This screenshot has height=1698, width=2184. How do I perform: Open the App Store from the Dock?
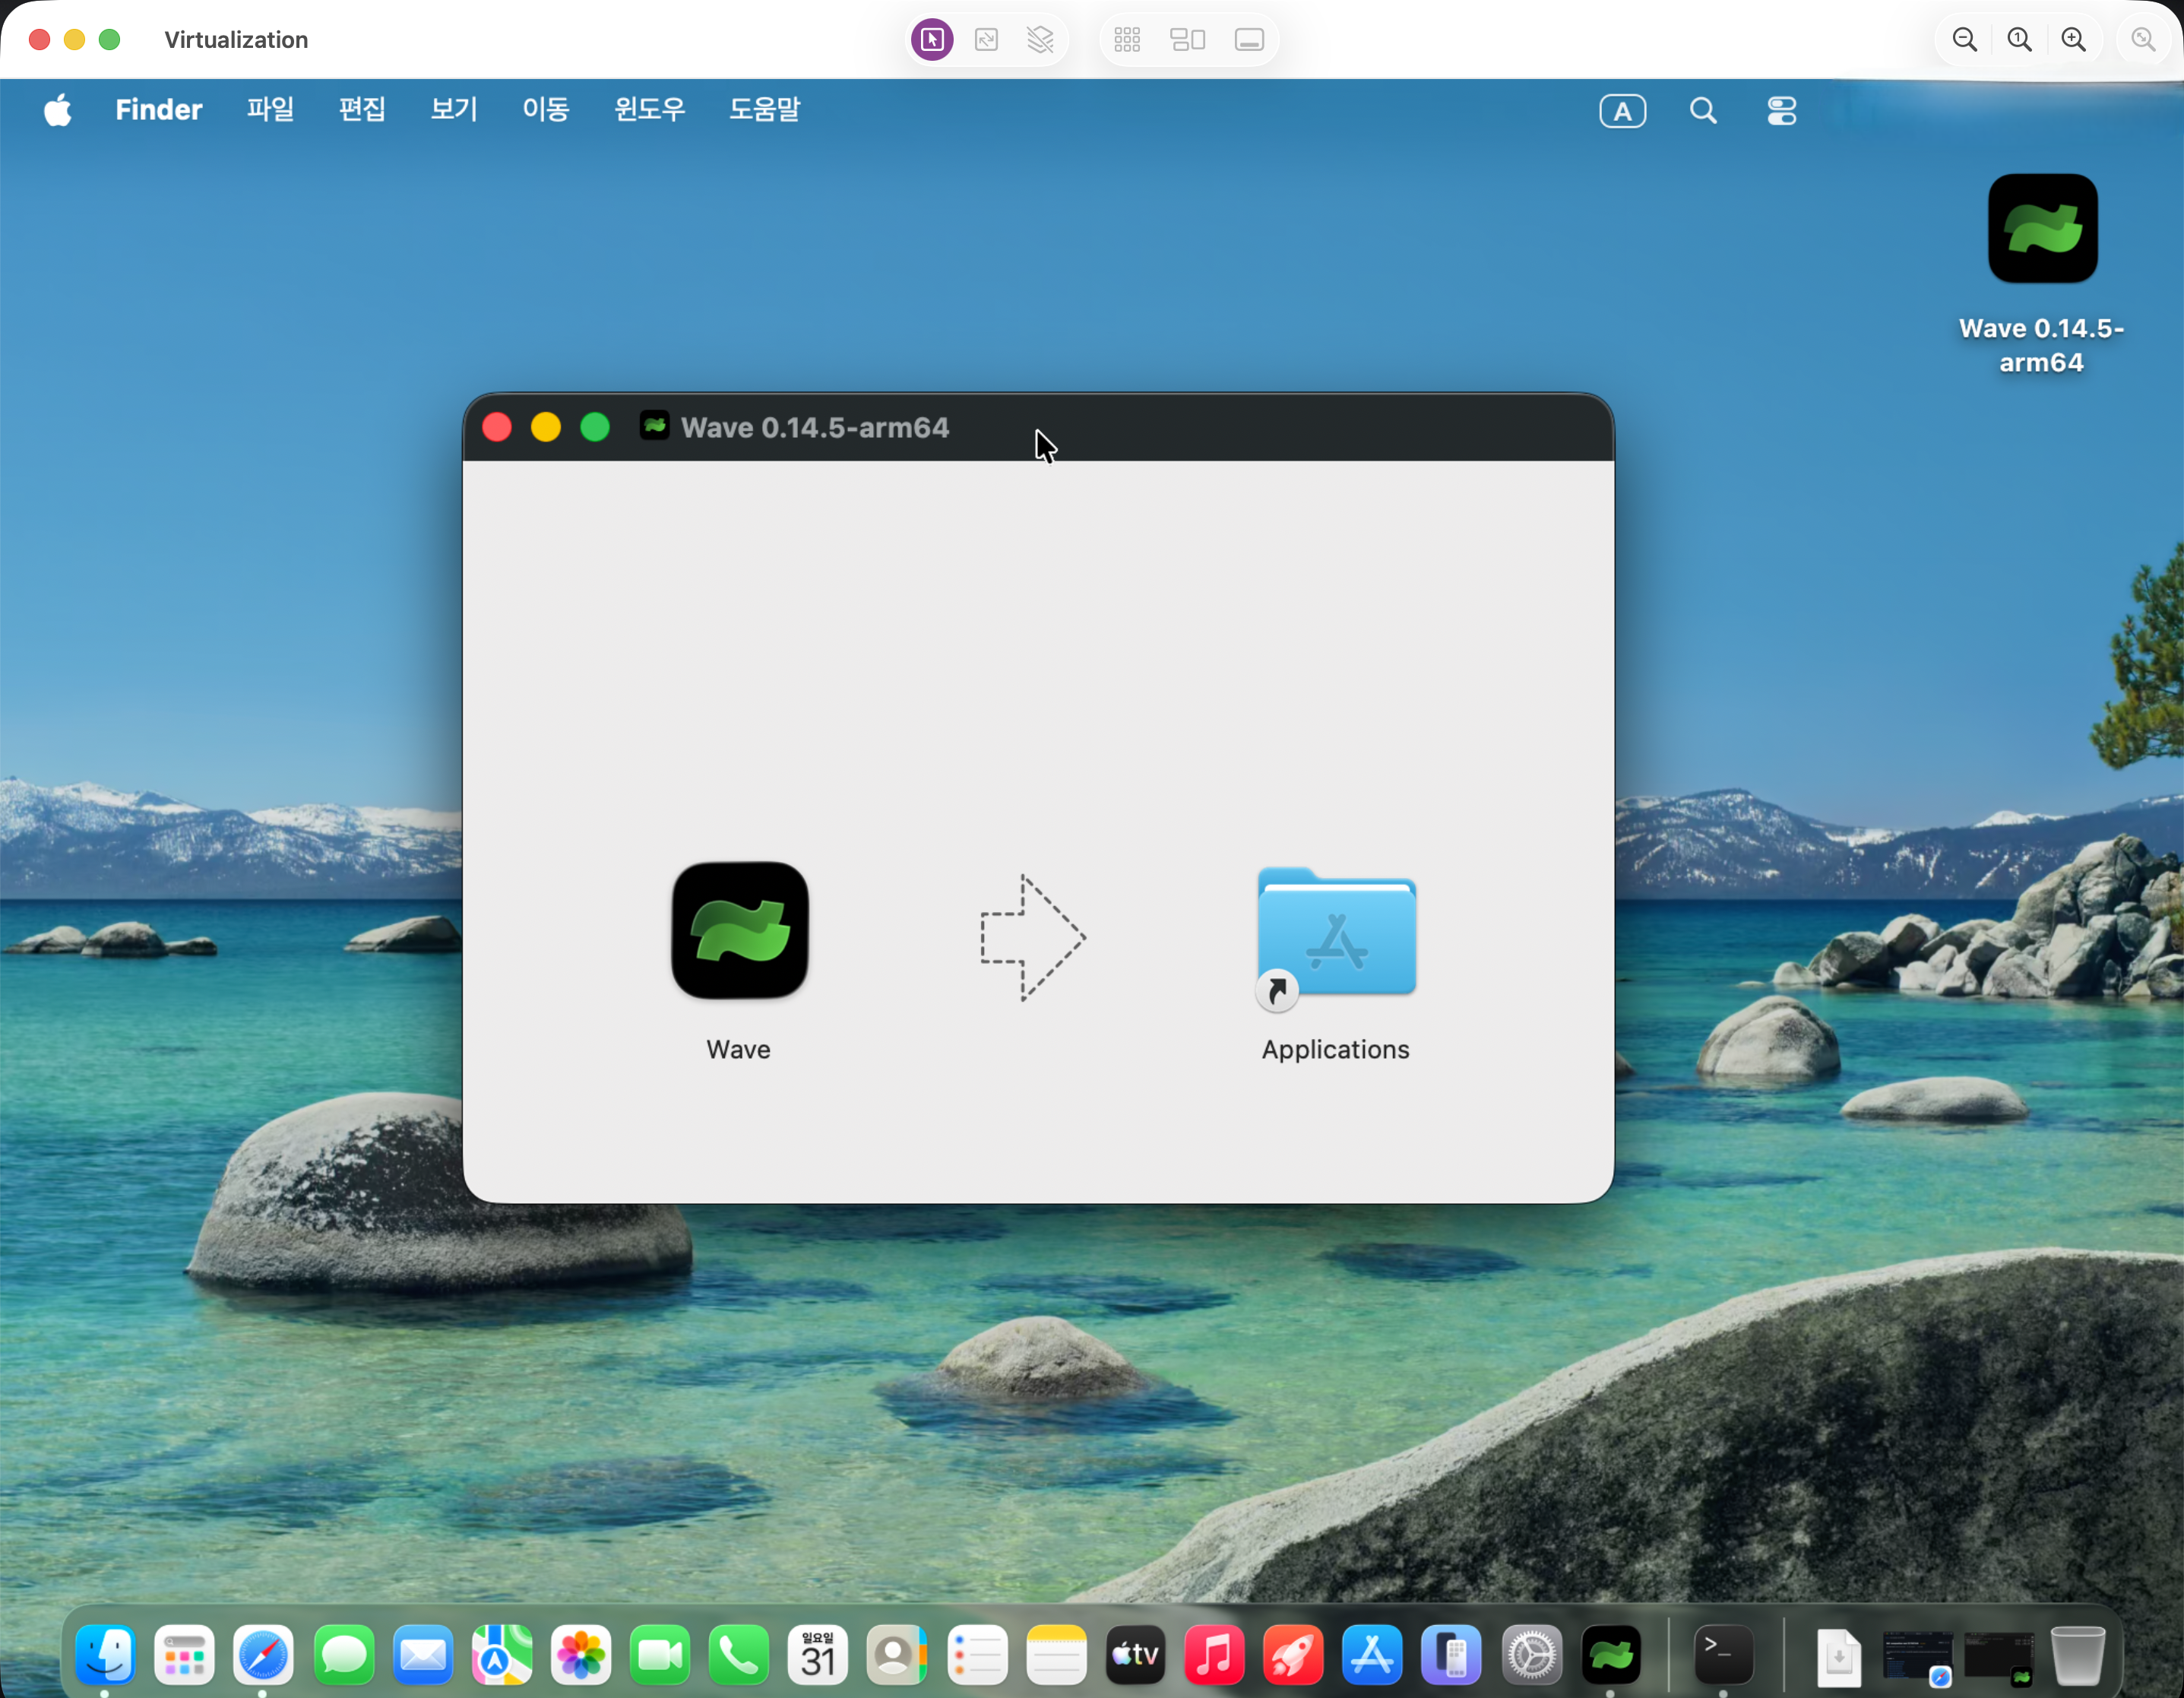1372,1655
